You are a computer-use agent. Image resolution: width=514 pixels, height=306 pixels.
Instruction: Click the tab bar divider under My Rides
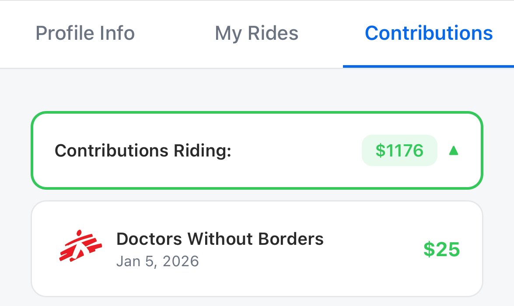point(256,68)
